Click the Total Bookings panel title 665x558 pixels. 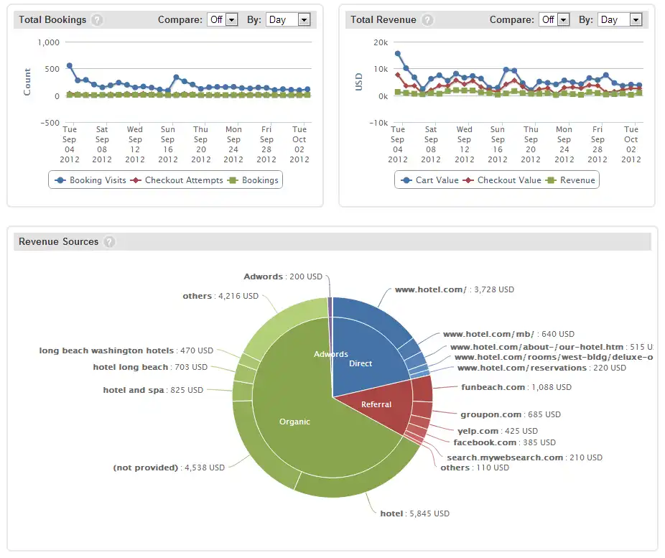[x=52, y=19]
